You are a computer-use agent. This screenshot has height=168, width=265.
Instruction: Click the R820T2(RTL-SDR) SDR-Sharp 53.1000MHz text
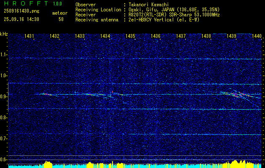click(174, 15)
